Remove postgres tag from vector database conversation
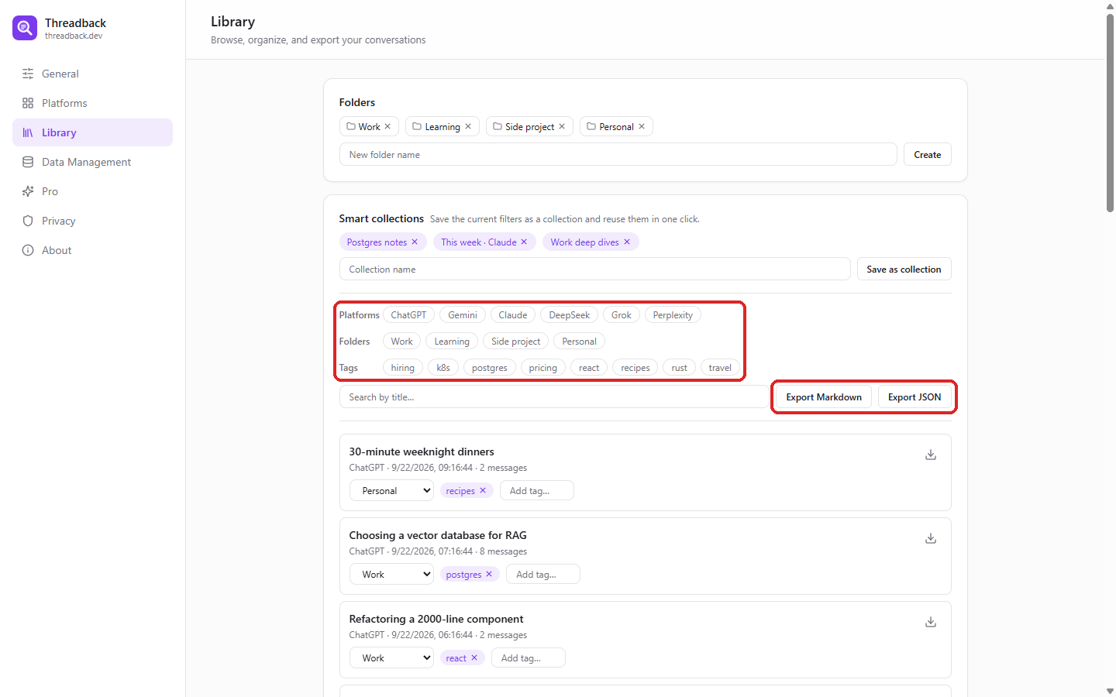The image size is (1116, 697). [489, 574]
